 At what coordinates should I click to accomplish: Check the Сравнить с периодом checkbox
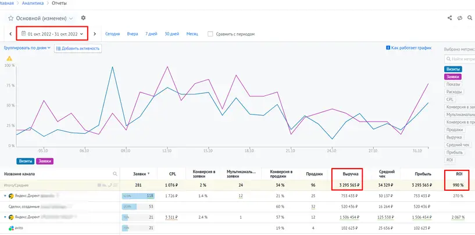click(x=210, y=34)
